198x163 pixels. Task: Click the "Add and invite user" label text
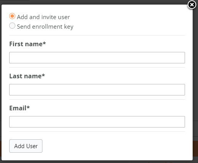44,17
